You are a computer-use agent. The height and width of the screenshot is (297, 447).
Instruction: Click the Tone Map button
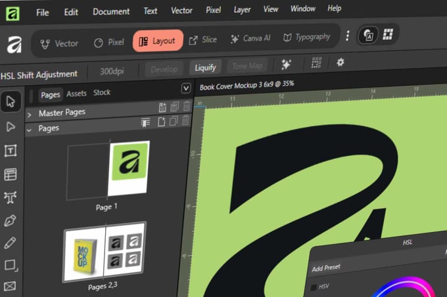[x=247, y=66]
